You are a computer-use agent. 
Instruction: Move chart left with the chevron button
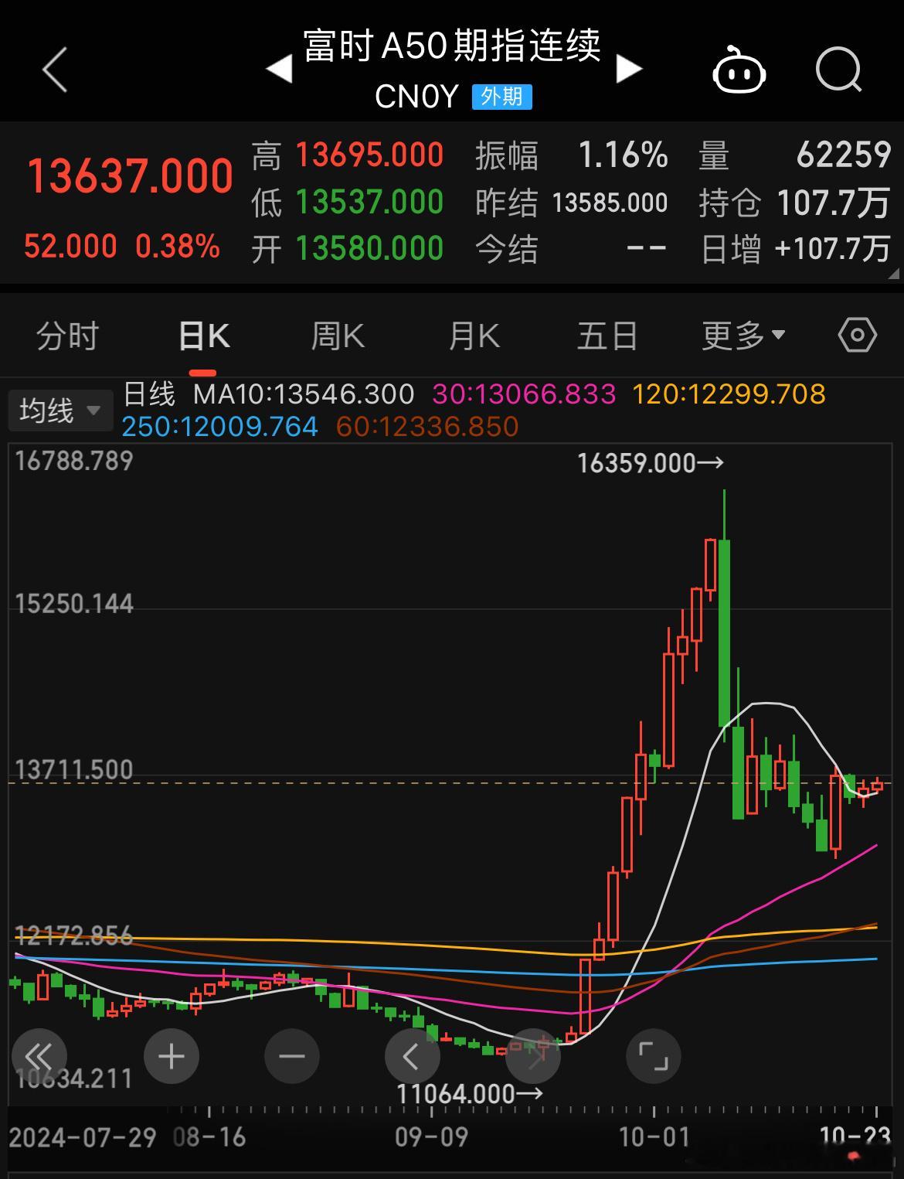[x=412, y=1056]
